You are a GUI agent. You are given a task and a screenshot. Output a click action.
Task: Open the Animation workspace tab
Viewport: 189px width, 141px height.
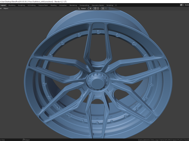(63, 5)
